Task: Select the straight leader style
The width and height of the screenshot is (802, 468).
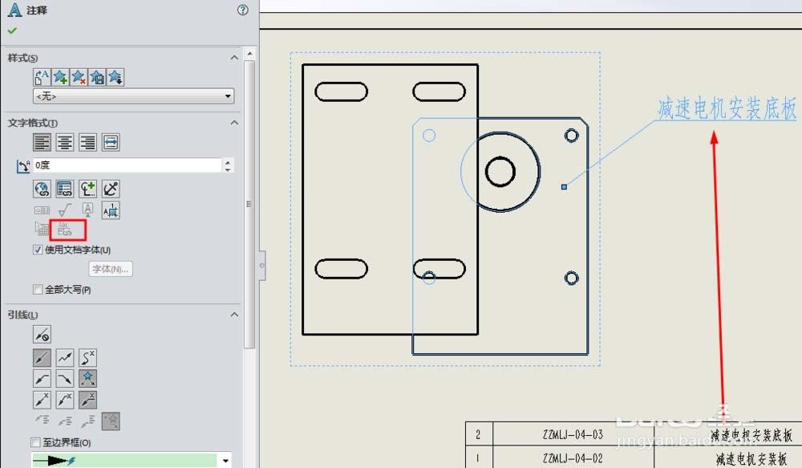Action: (43, 357)
